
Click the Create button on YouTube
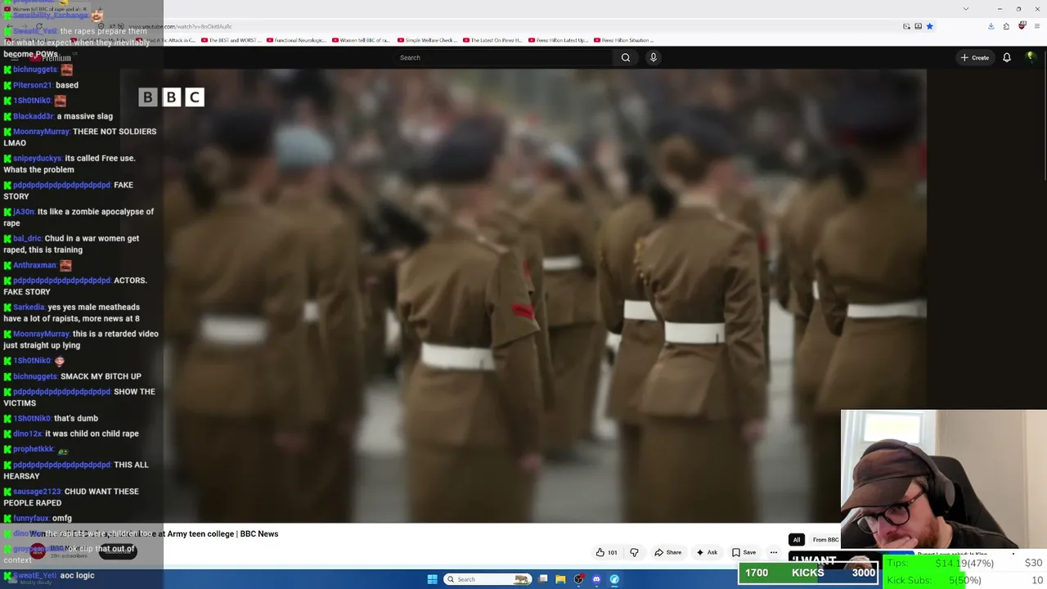[x=975, y=57]
